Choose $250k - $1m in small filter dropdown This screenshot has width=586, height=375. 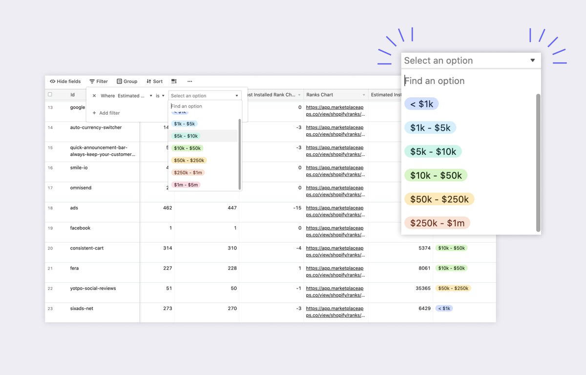click(188, 172)
